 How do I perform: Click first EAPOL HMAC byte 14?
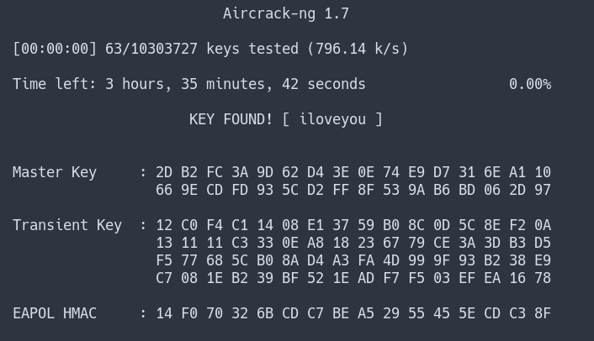point(164,313)
